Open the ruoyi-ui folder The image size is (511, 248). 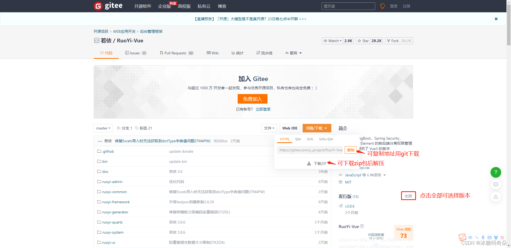[109, 242]
